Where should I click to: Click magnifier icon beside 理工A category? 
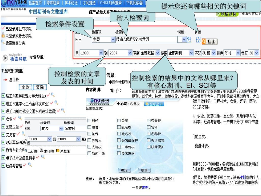click(53, 95)
